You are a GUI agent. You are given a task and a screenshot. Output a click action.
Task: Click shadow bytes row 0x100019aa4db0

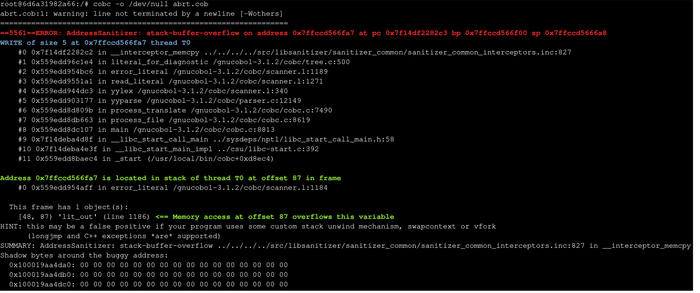click(x=149, y=275)
